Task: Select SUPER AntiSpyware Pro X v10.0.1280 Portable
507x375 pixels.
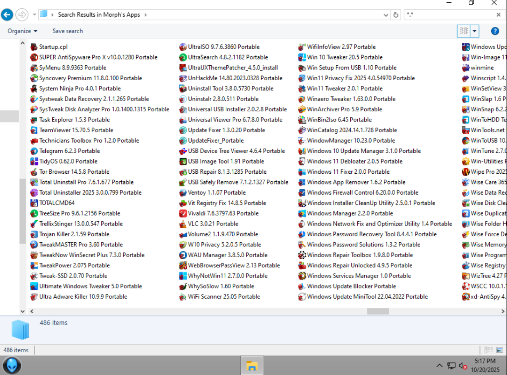Action: point(94,57)
